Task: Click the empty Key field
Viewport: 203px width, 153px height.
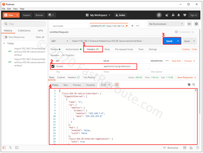Action: tap(79, 72)
